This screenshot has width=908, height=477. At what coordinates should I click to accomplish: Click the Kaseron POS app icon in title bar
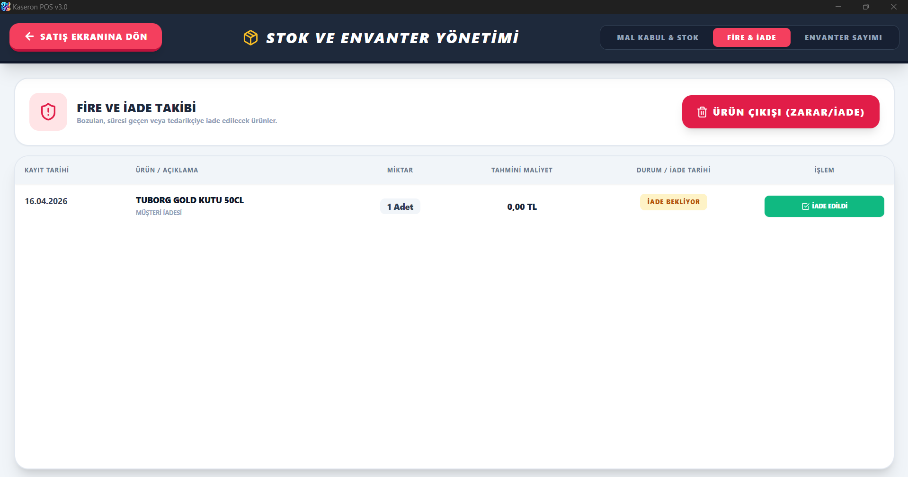[x=6, y=7]
